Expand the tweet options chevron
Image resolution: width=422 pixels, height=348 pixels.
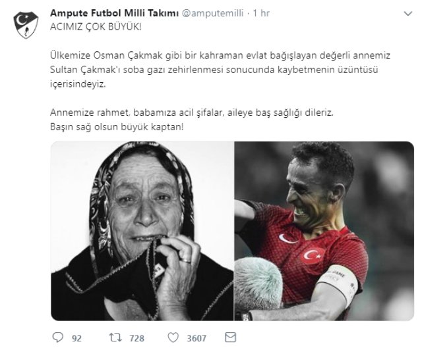[408, 13]
